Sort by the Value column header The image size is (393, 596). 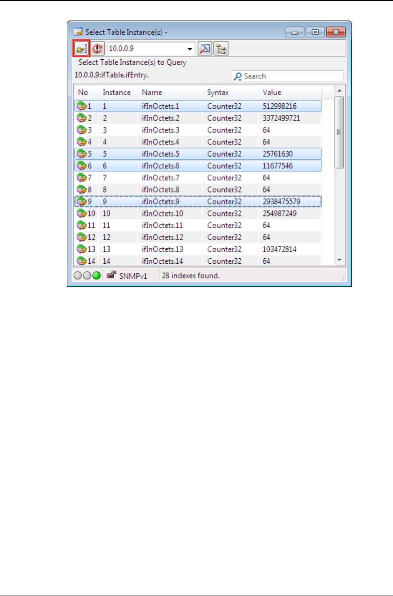coord(290,92)
